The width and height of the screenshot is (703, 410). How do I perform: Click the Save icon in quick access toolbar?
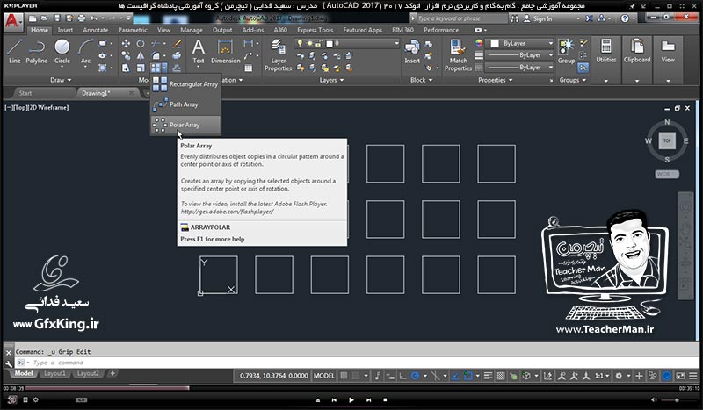pos(57,18)
